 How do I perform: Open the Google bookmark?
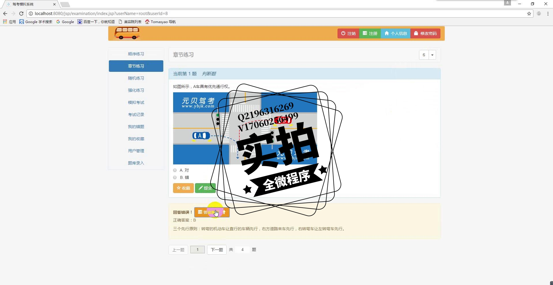tap(65, 22)
